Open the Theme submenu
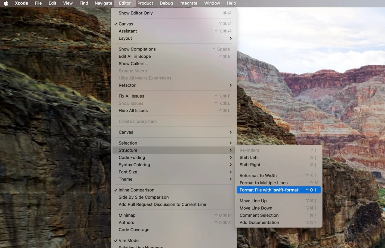The image size is (385, 248). [125, 179]
